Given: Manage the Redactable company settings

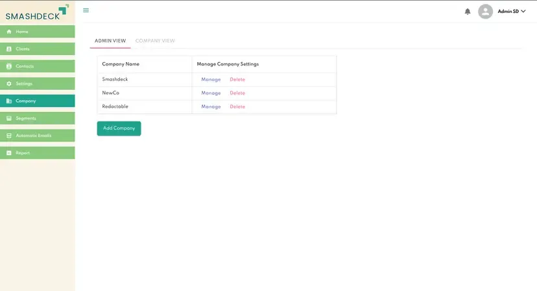Looking at the screenshot, I should [211, 107].
